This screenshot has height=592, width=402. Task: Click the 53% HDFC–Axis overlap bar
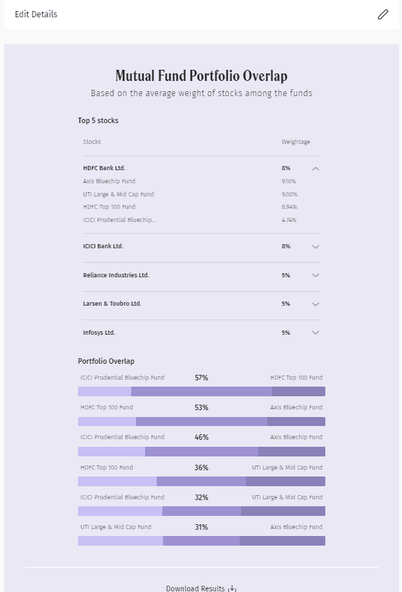coord(202,421)
